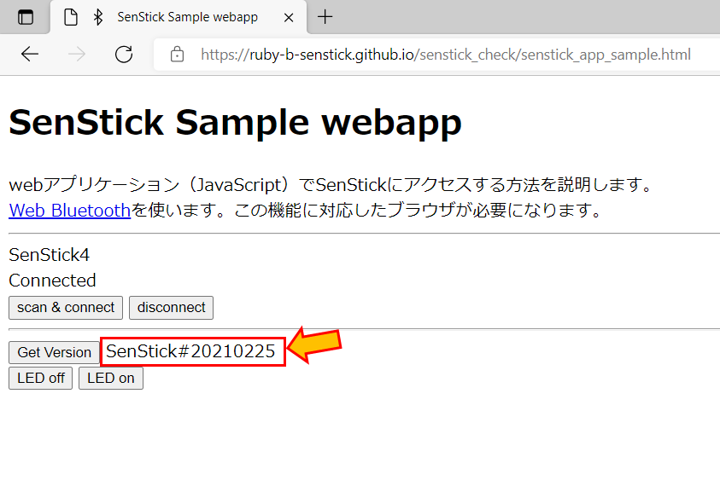Click the browser menu icon at top left
This screenshot has height=492, width=720.
click(26, 16)
